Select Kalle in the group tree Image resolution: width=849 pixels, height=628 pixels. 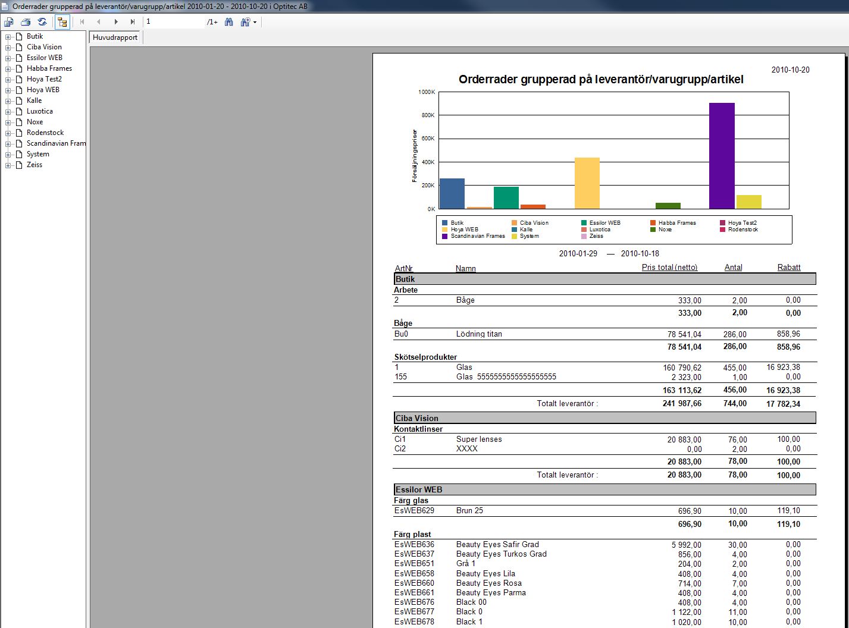click(34, 101)
